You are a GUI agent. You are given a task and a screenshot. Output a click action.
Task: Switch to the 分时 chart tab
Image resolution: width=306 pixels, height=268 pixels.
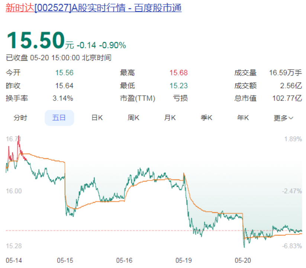pyautogui.click(x=20, y=118)
